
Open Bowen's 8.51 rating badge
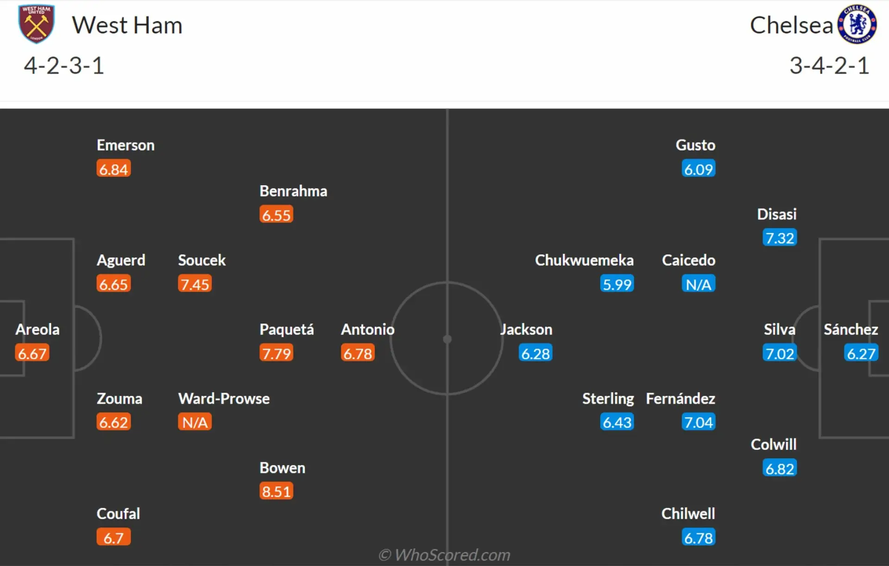[x=276, y=491]
